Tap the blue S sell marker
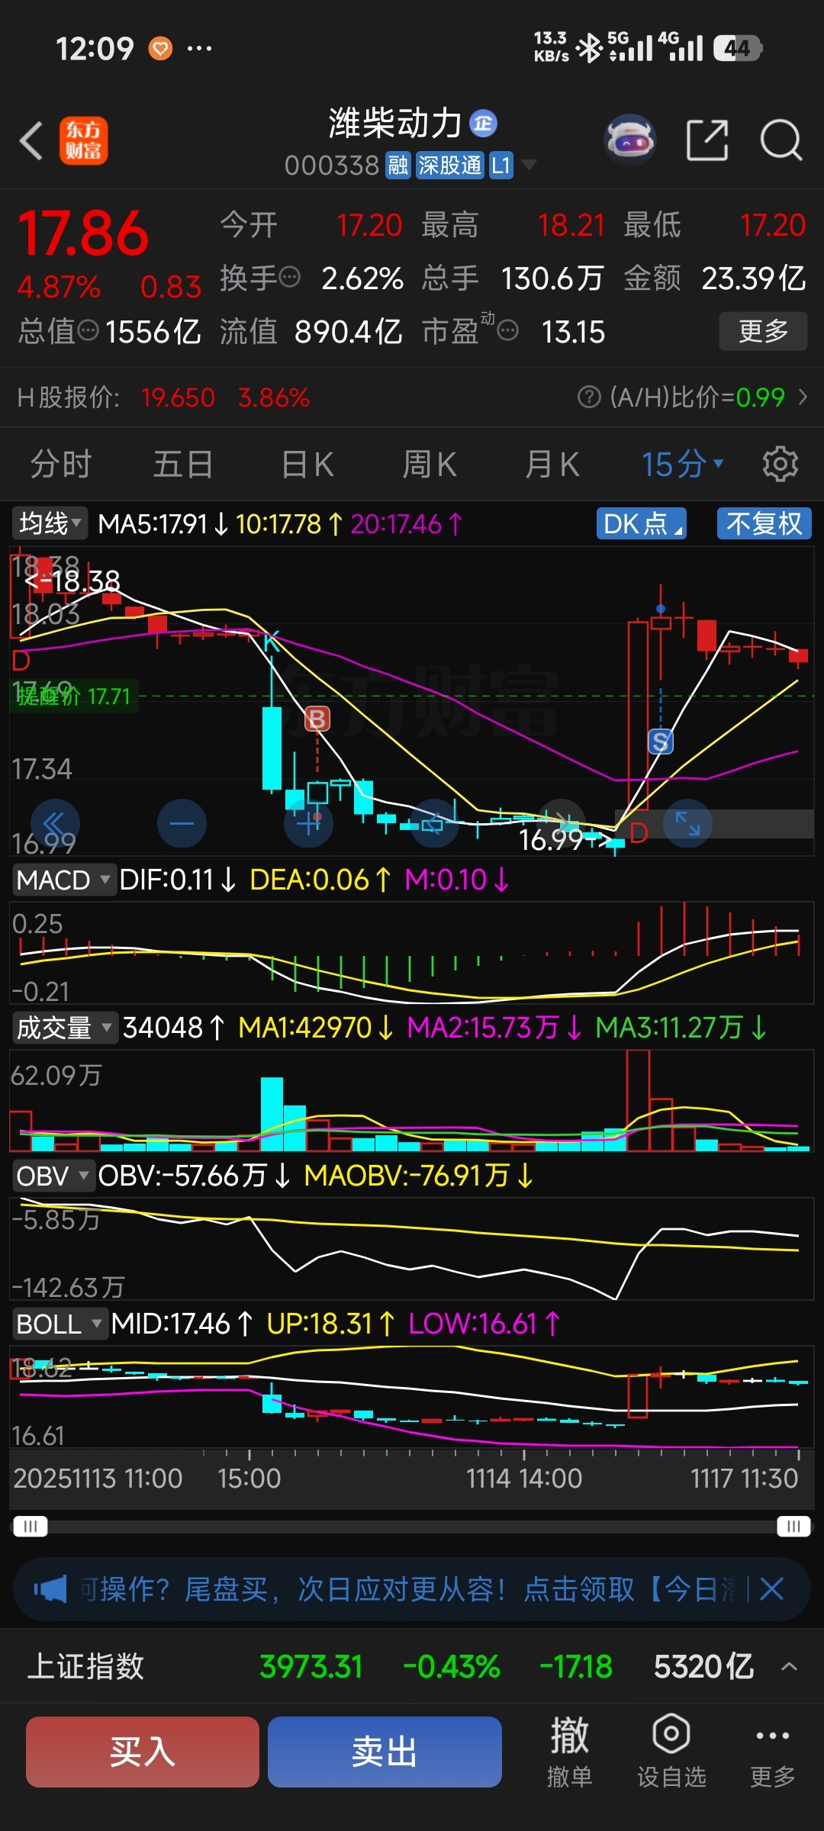The image size is (824, 1831). pos(661,741)
